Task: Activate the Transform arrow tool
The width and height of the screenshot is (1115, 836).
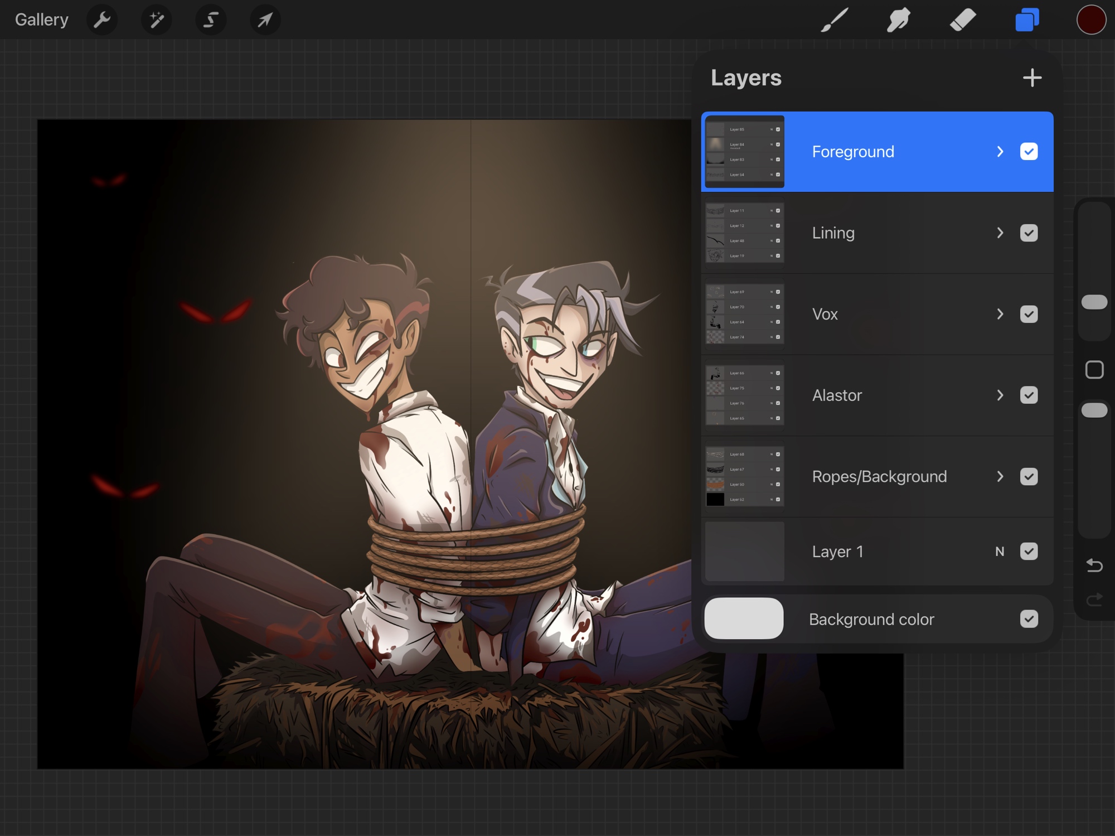Action: (x=265, y=20)
